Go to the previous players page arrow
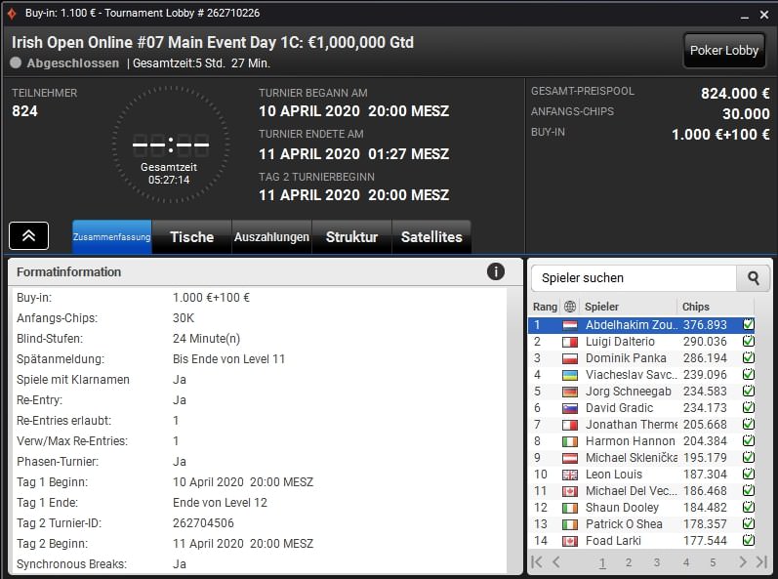Screen dimensions: 778x579 pyautogui.click(x=555, y=562)
